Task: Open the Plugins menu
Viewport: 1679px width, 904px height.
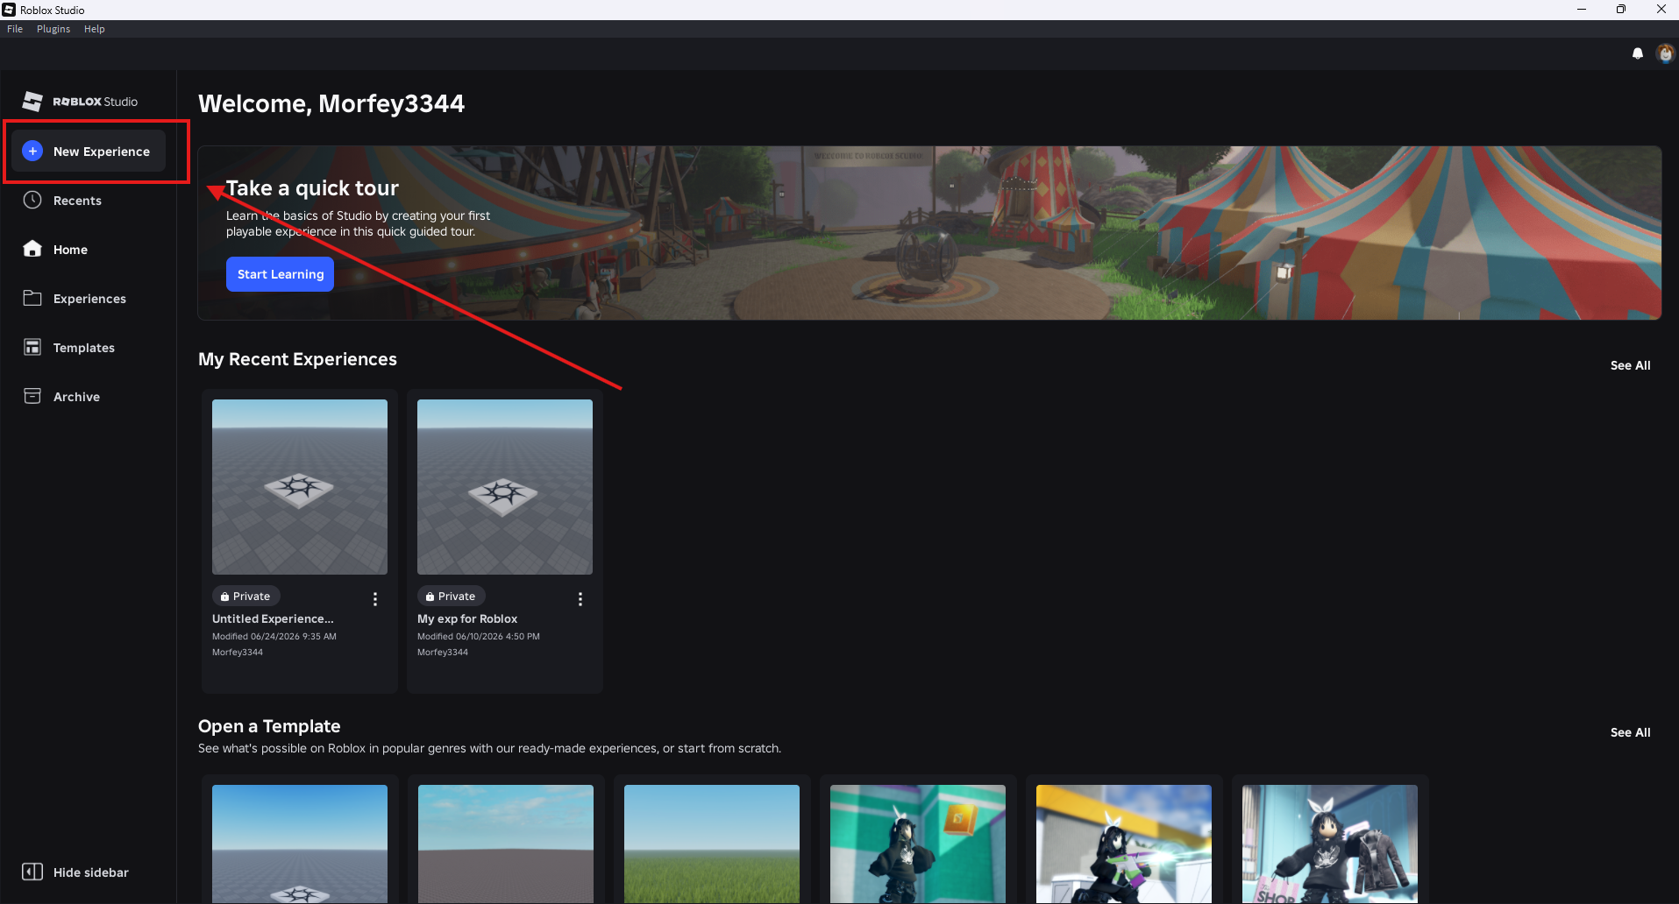Action: [53, 29]
